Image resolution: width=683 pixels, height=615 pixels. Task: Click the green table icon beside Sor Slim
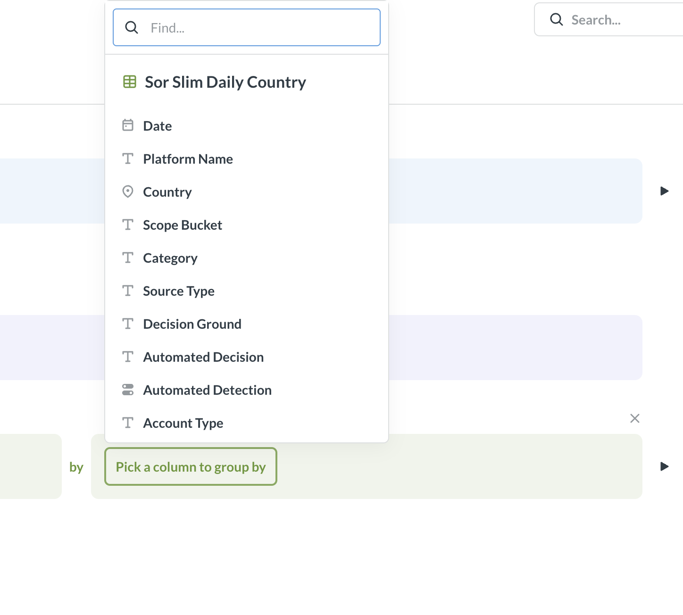pos(130,82)
